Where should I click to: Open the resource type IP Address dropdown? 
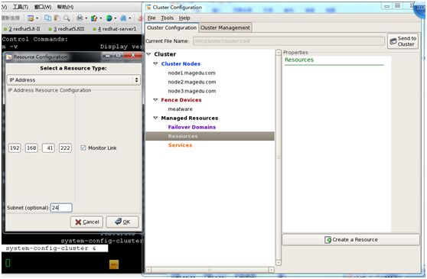pos(73,80)
